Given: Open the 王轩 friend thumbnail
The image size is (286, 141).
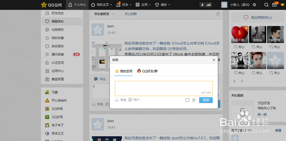Looking at the screenshot, I should (x=275, y=60).
